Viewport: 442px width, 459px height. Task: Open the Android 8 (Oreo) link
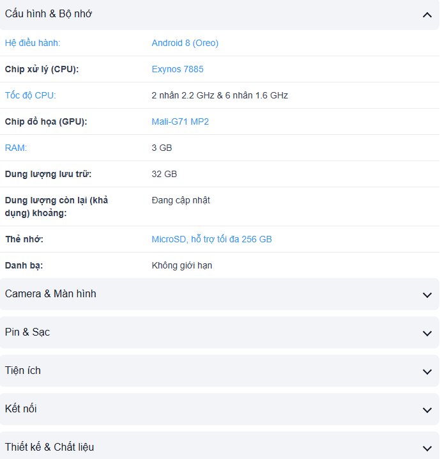pyautogui.click(x=185, y=43)
